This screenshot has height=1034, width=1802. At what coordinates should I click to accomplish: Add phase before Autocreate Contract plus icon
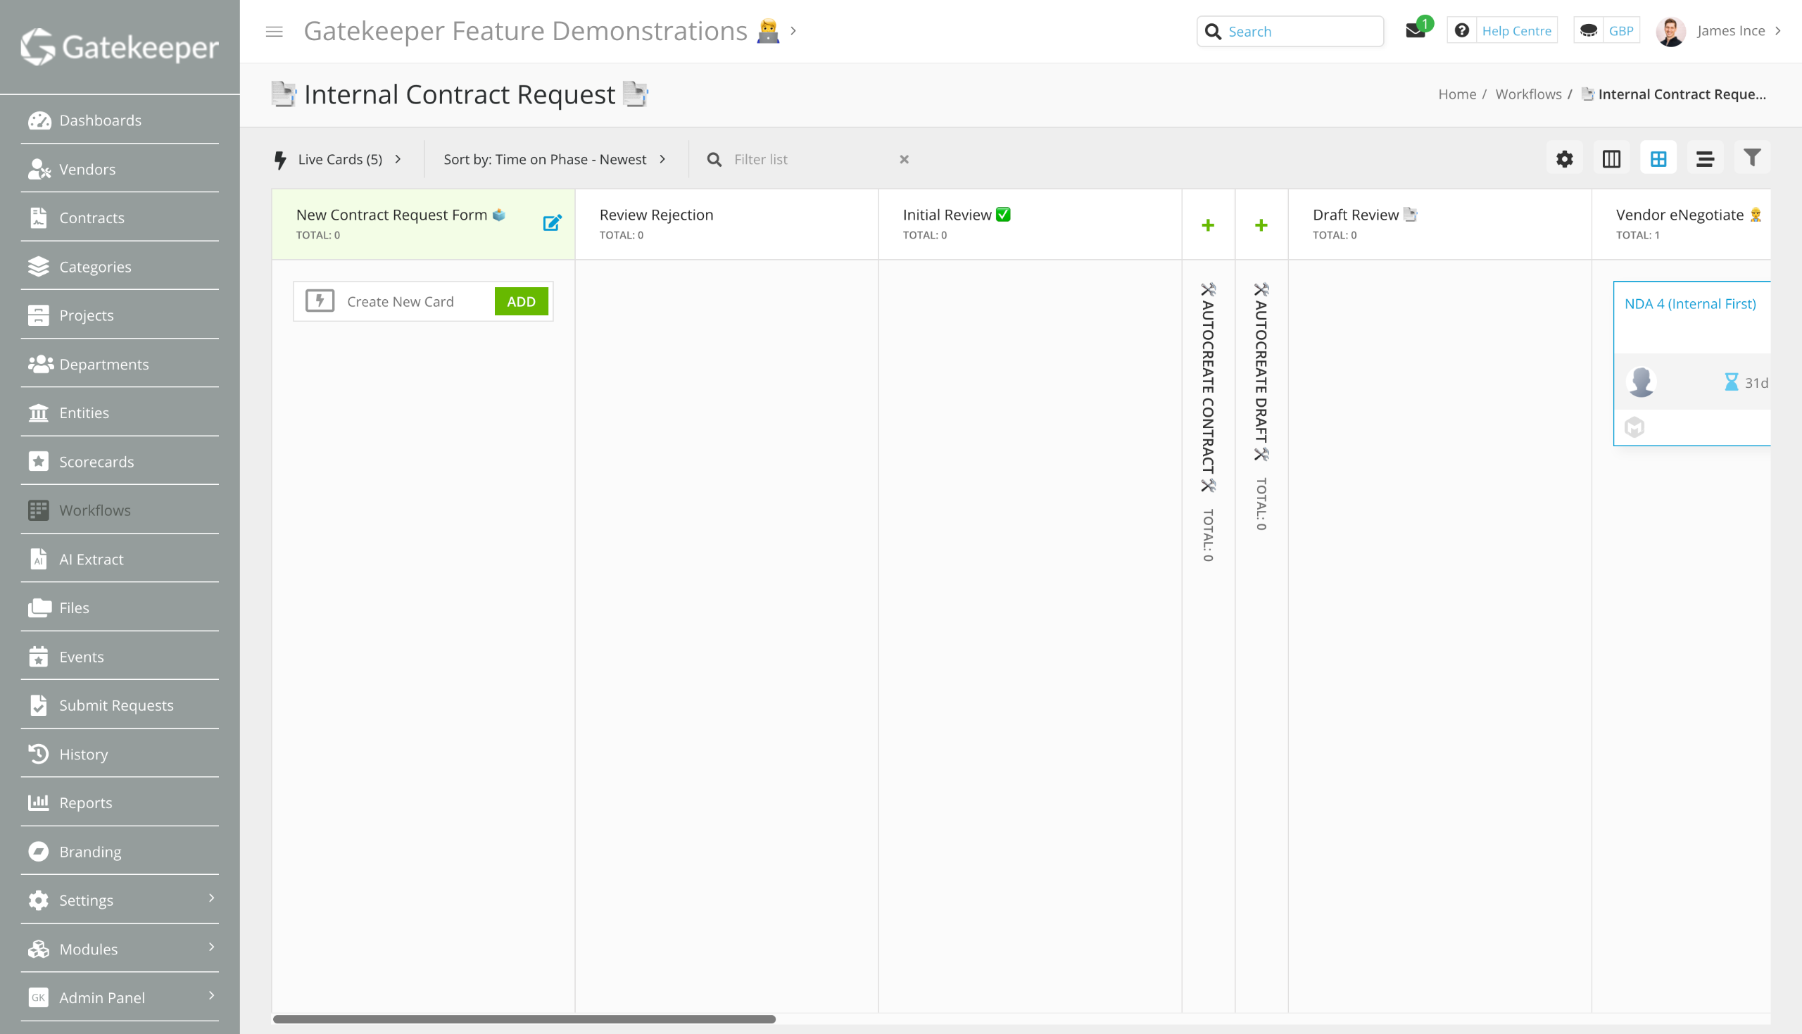pos(1208,225)
